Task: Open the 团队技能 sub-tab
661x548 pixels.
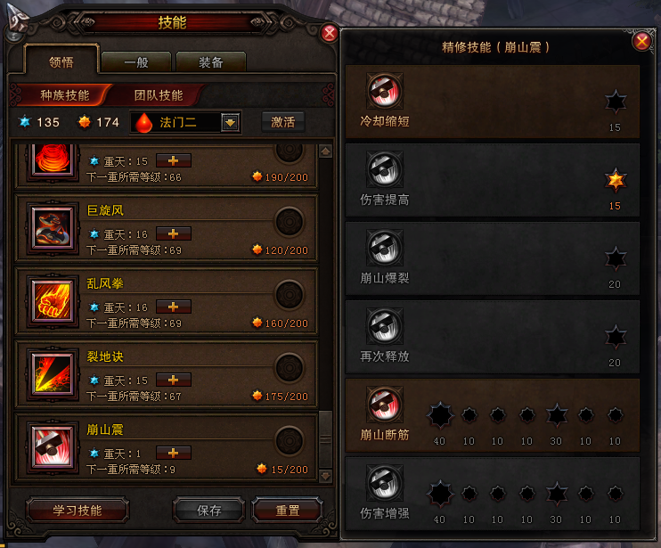Action: click(159, 95)
